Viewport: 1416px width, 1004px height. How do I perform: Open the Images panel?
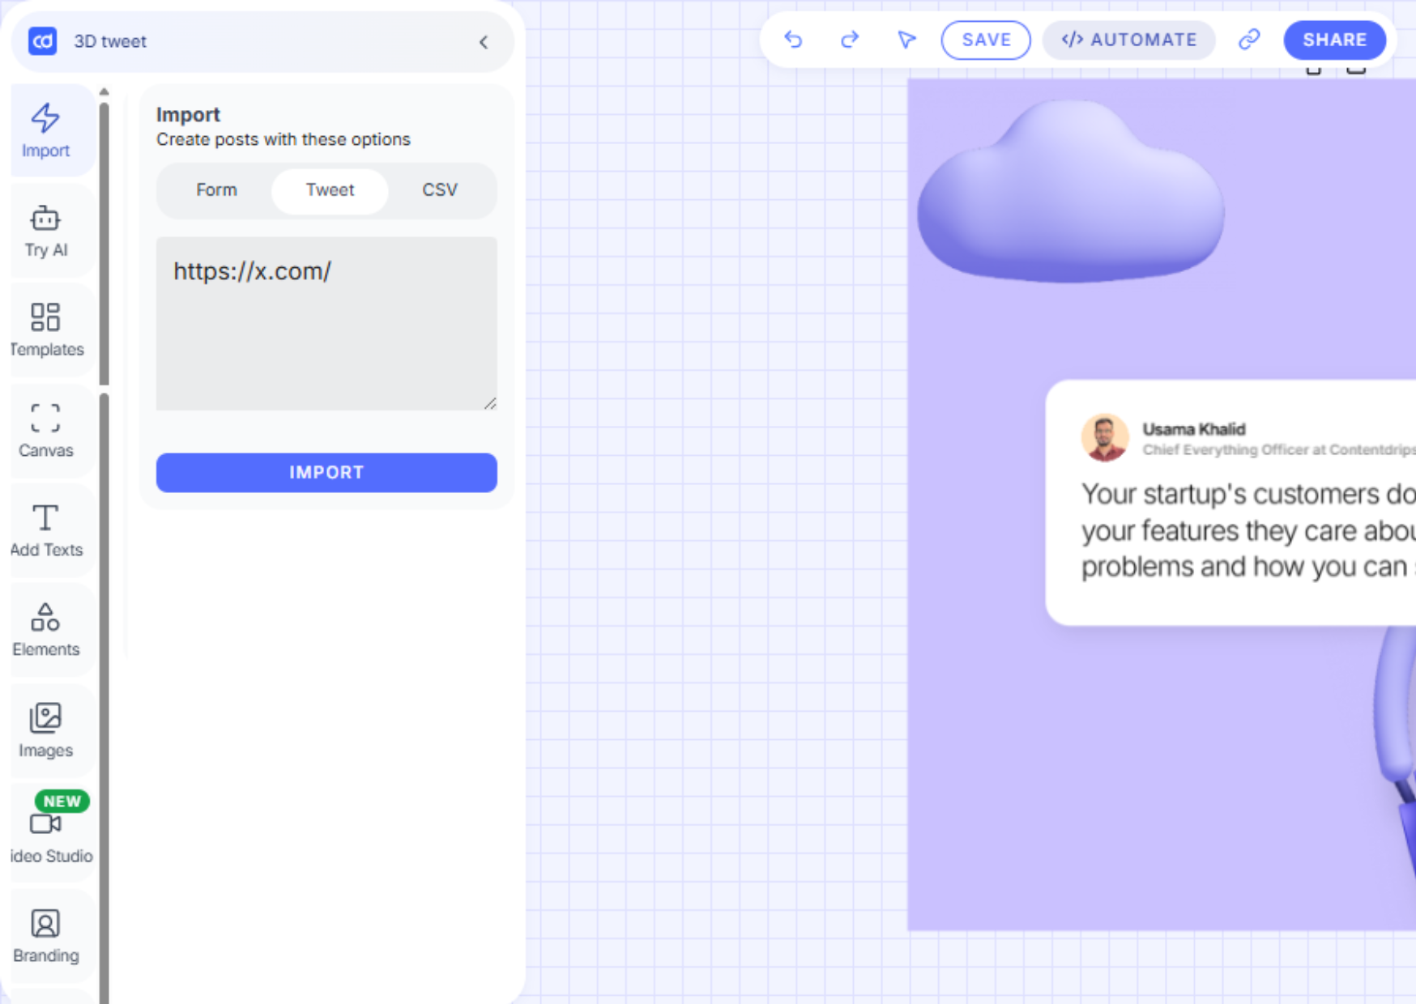point(46,730)
